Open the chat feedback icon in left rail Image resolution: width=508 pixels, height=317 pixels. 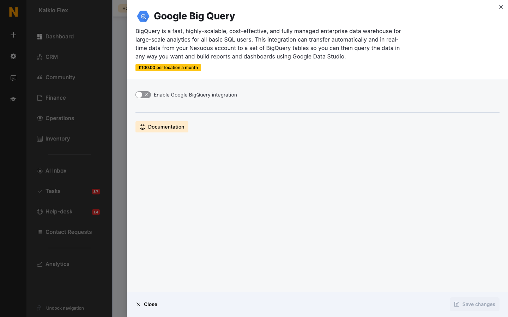13,78
